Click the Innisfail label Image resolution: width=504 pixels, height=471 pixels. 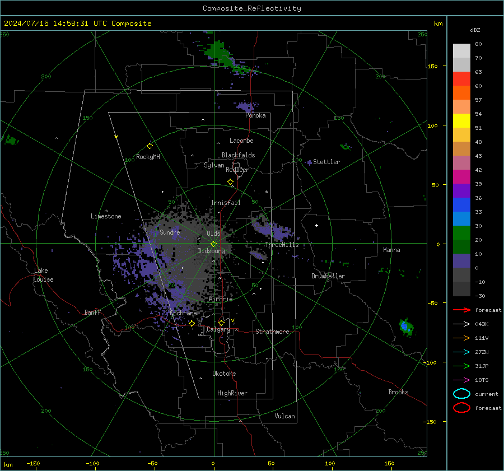(226, 203)
